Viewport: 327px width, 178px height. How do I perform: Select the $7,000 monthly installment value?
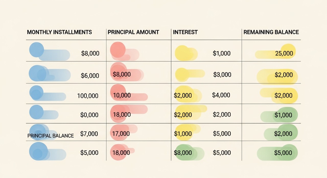pyautogui.click(x=89, y=134)
